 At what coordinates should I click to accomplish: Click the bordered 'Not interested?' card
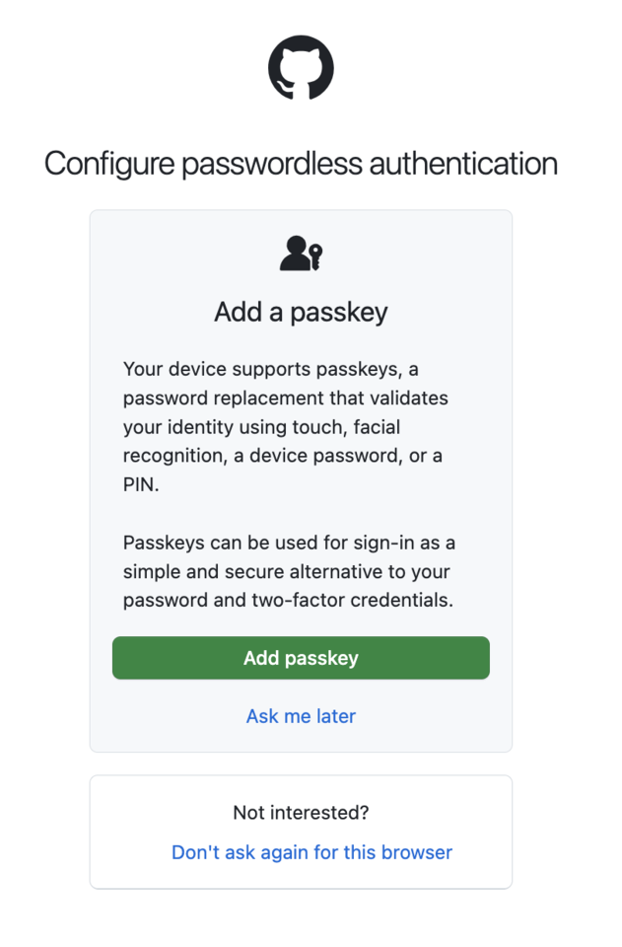tap(301, 832)
